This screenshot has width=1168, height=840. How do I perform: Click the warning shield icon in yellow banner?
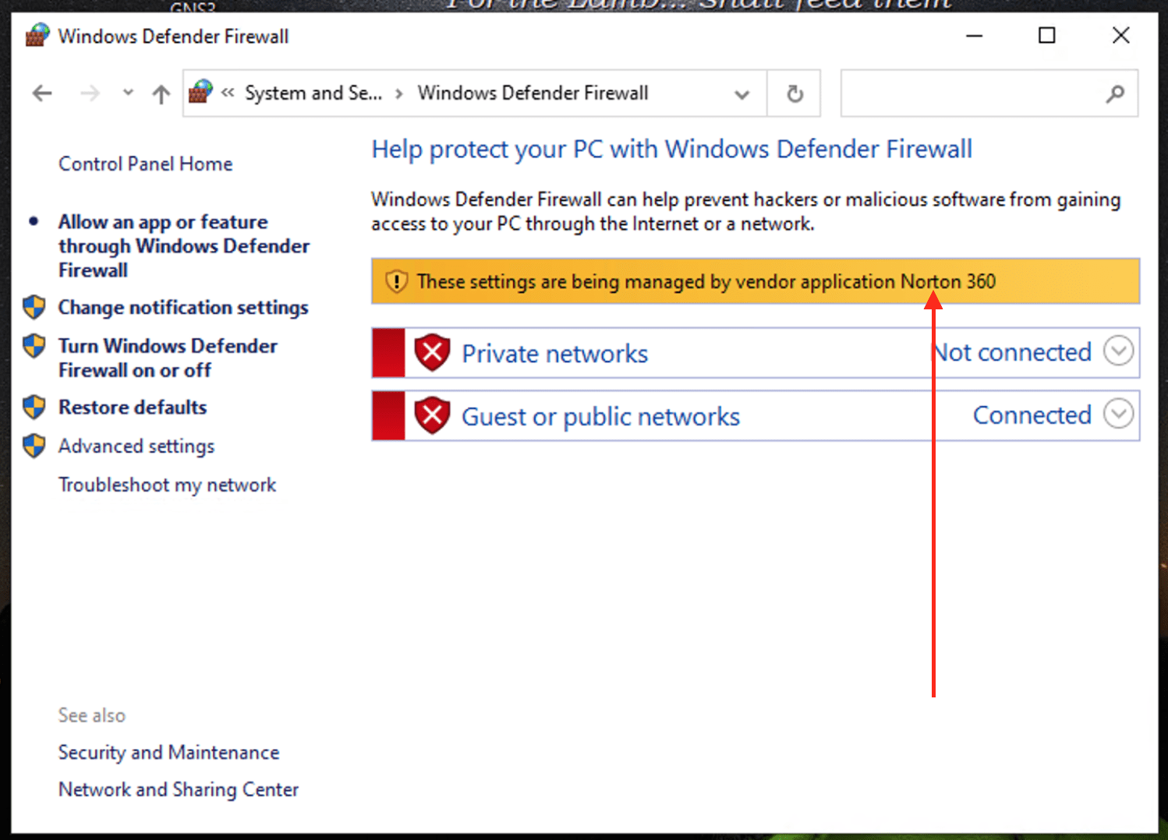pyautogui.click(x=396, y=281)
